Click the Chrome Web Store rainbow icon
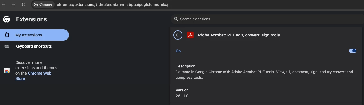 pos(7,70)
